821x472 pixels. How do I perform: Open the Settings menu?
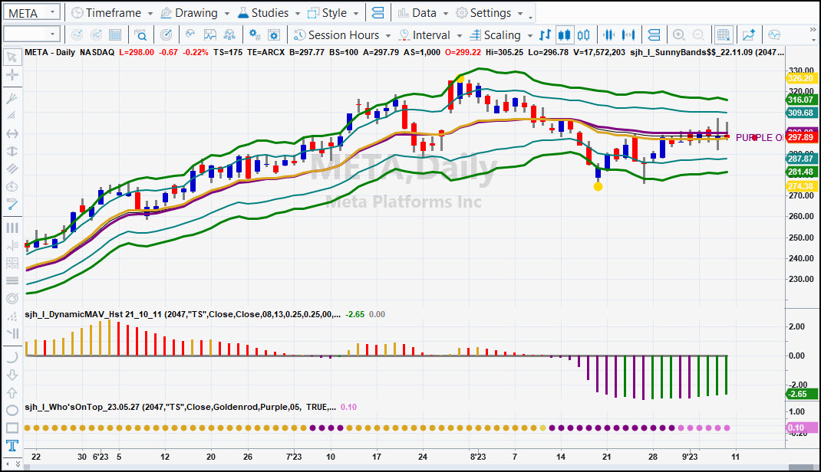(x=489, y=13)
